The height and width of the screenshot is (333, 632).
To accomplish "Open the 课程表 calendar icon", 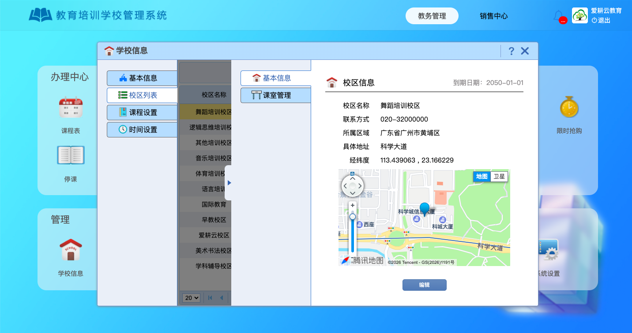I will click(71, 107).
